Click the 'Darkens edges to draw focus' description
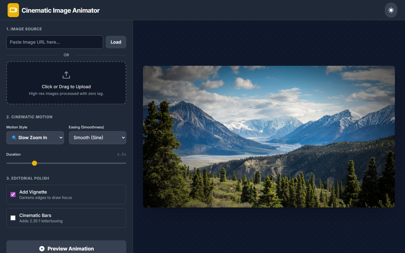This screenshot has height=253, width=405. [x=46, y=198]
